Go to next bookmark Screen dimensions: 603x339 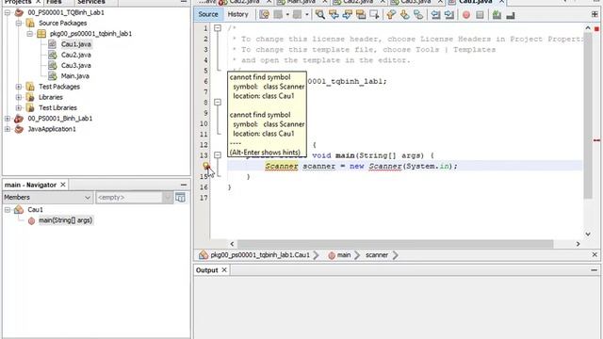tap(404, 15)
